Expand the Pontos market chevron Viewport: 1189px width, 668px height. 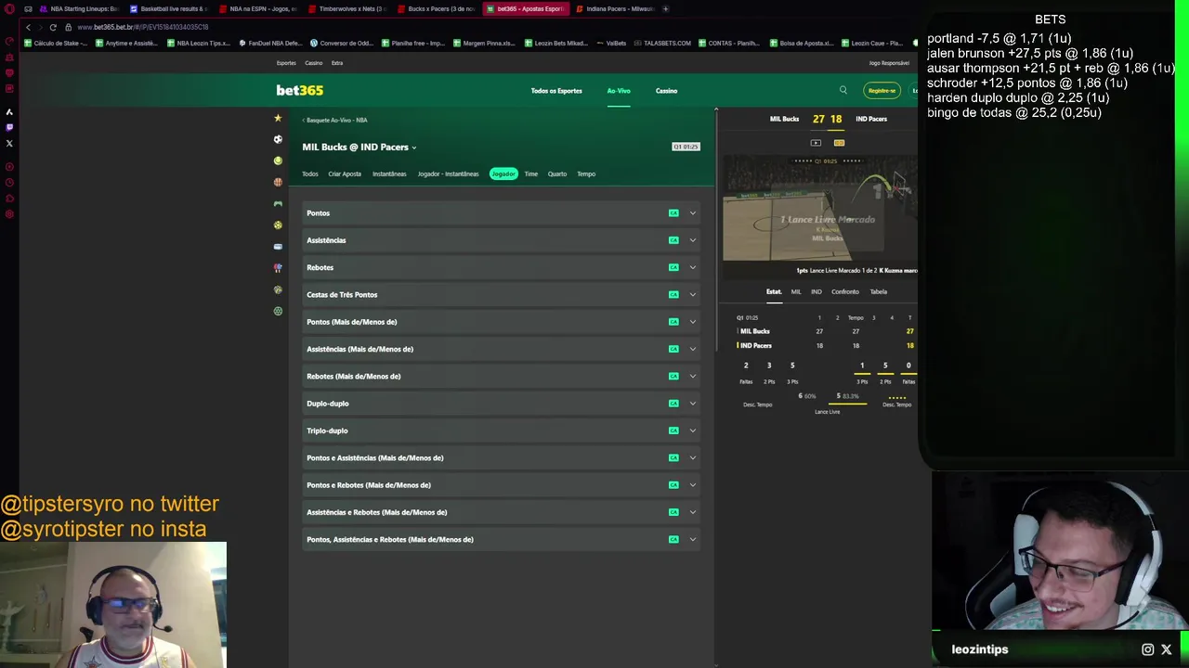[x=692, y=213]
